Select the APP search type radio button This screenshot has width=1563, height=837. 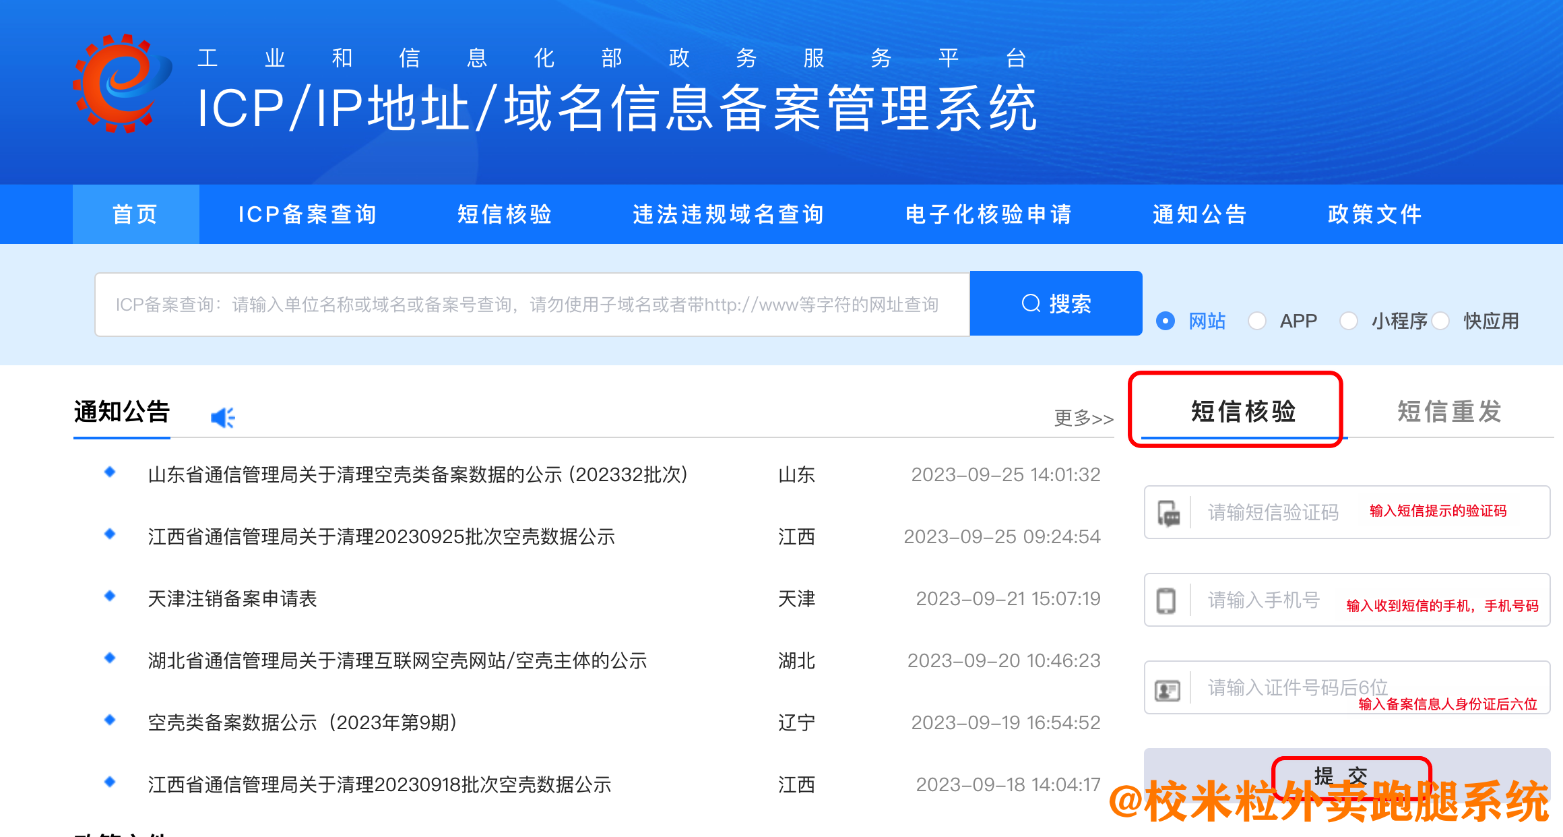1257,321
